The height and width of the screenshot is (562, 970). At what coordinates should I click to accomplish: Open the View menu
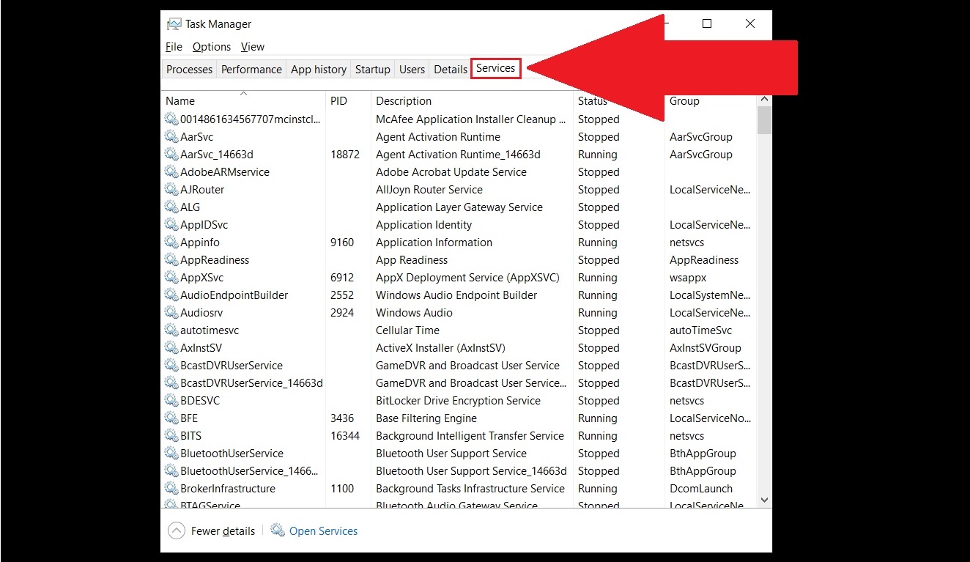(x=253, y=46)
